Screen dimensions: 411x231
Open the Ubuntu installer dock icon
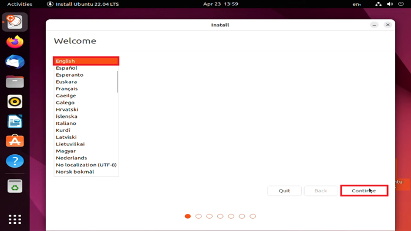15,22
